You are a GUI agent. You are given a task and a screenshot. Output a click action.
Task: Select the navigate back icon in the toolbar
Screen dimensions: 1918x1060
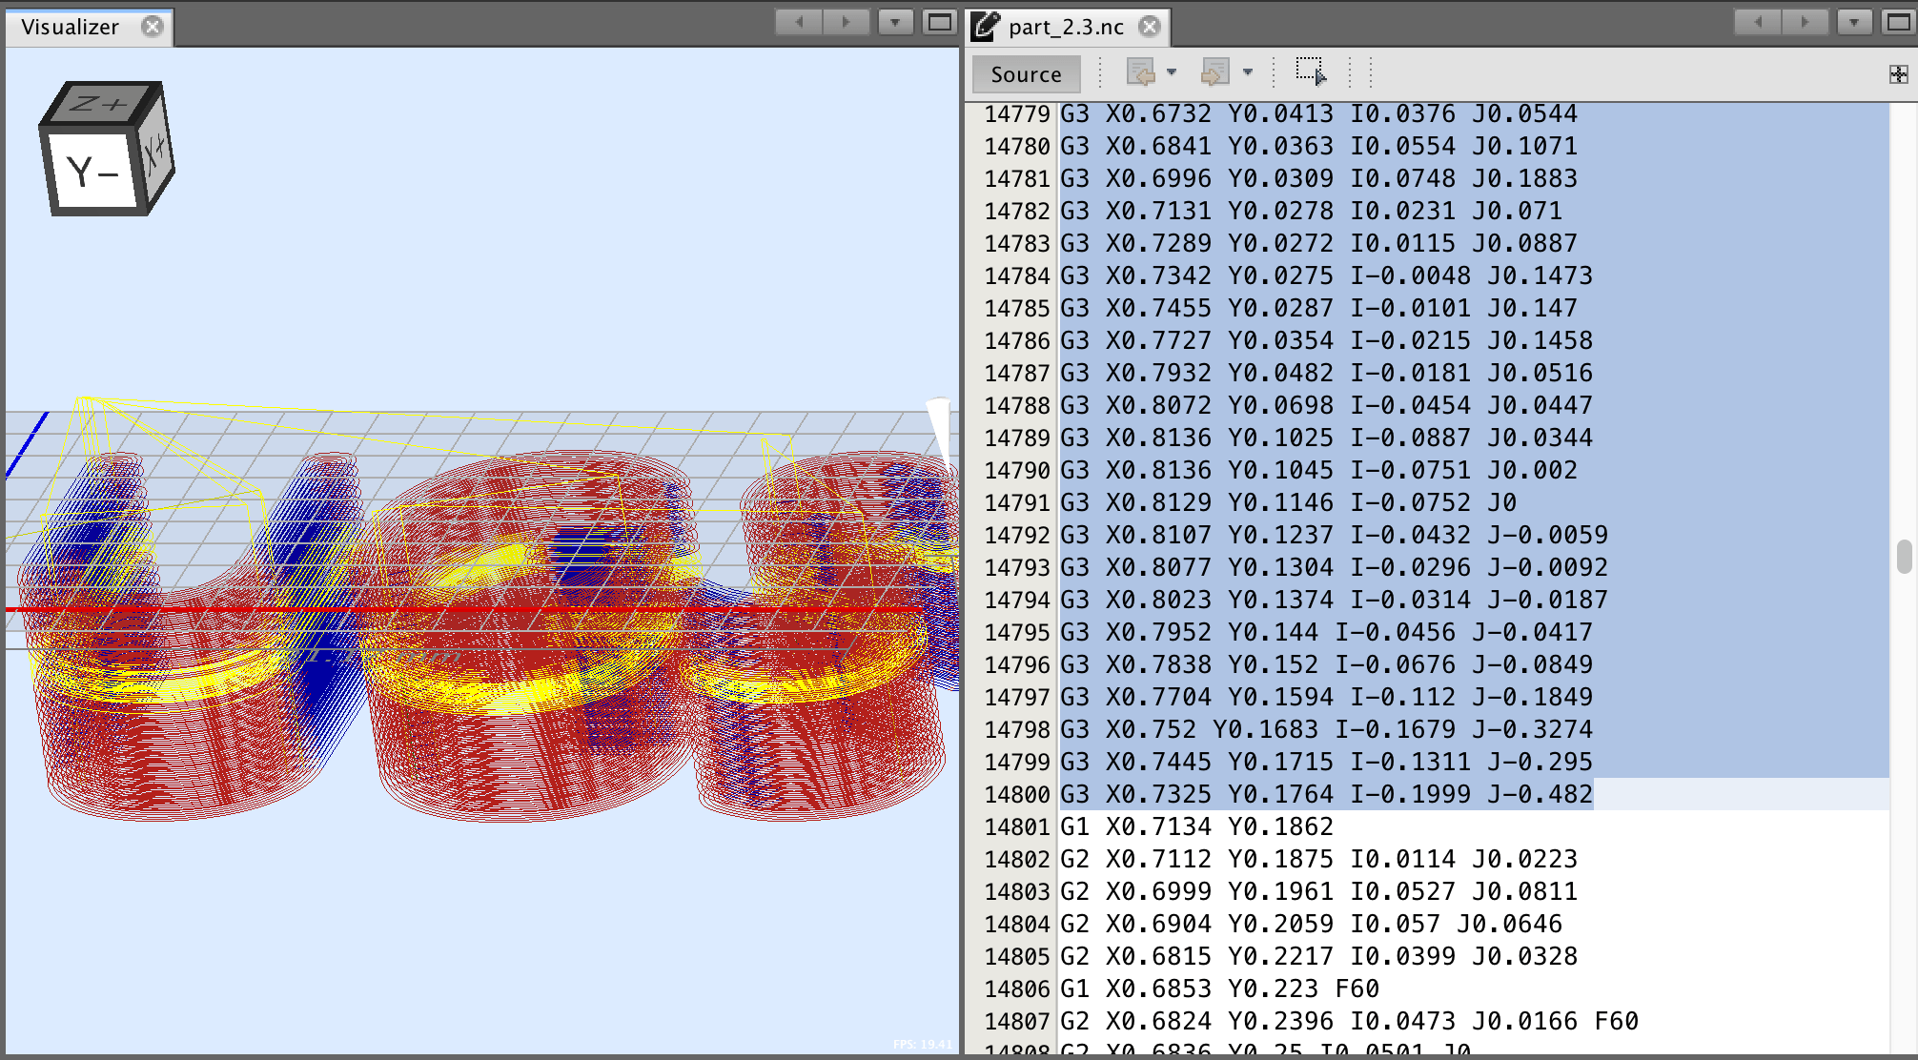(x=1143, y=71)
